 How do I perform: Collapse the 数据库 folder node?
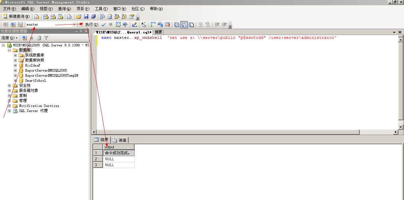(9, 50)
